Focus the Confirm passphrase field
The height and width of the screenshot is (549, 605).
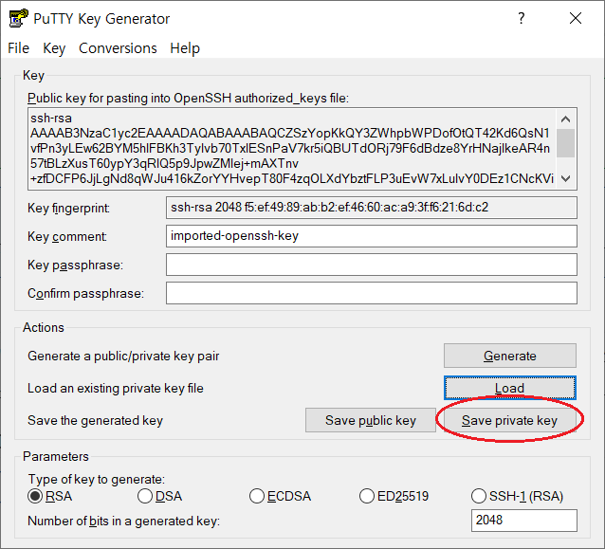(x=372, y=293)
